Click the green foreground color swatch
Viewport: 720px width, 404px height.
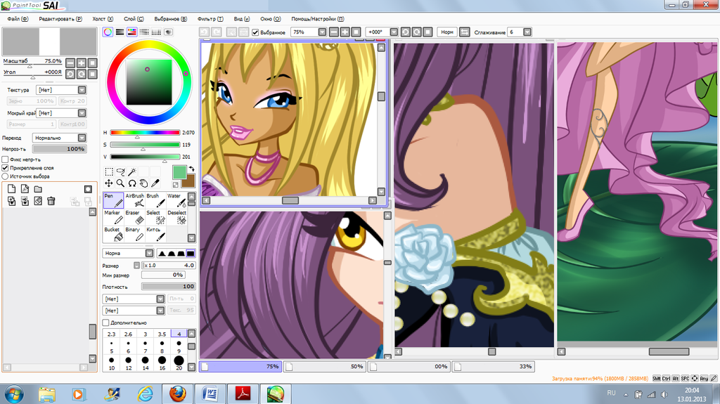pyautogui.click(x=179, y=172)
